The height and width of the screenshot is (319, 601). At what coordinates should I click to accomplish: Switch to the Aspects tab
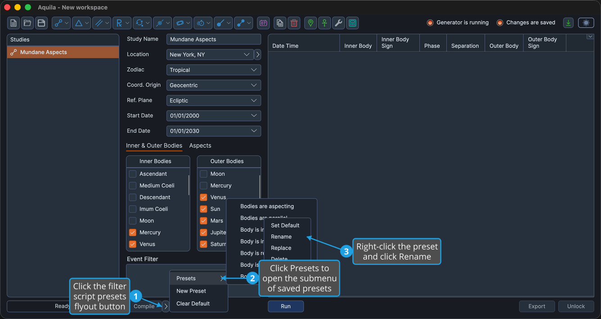[x=200, y=146]
